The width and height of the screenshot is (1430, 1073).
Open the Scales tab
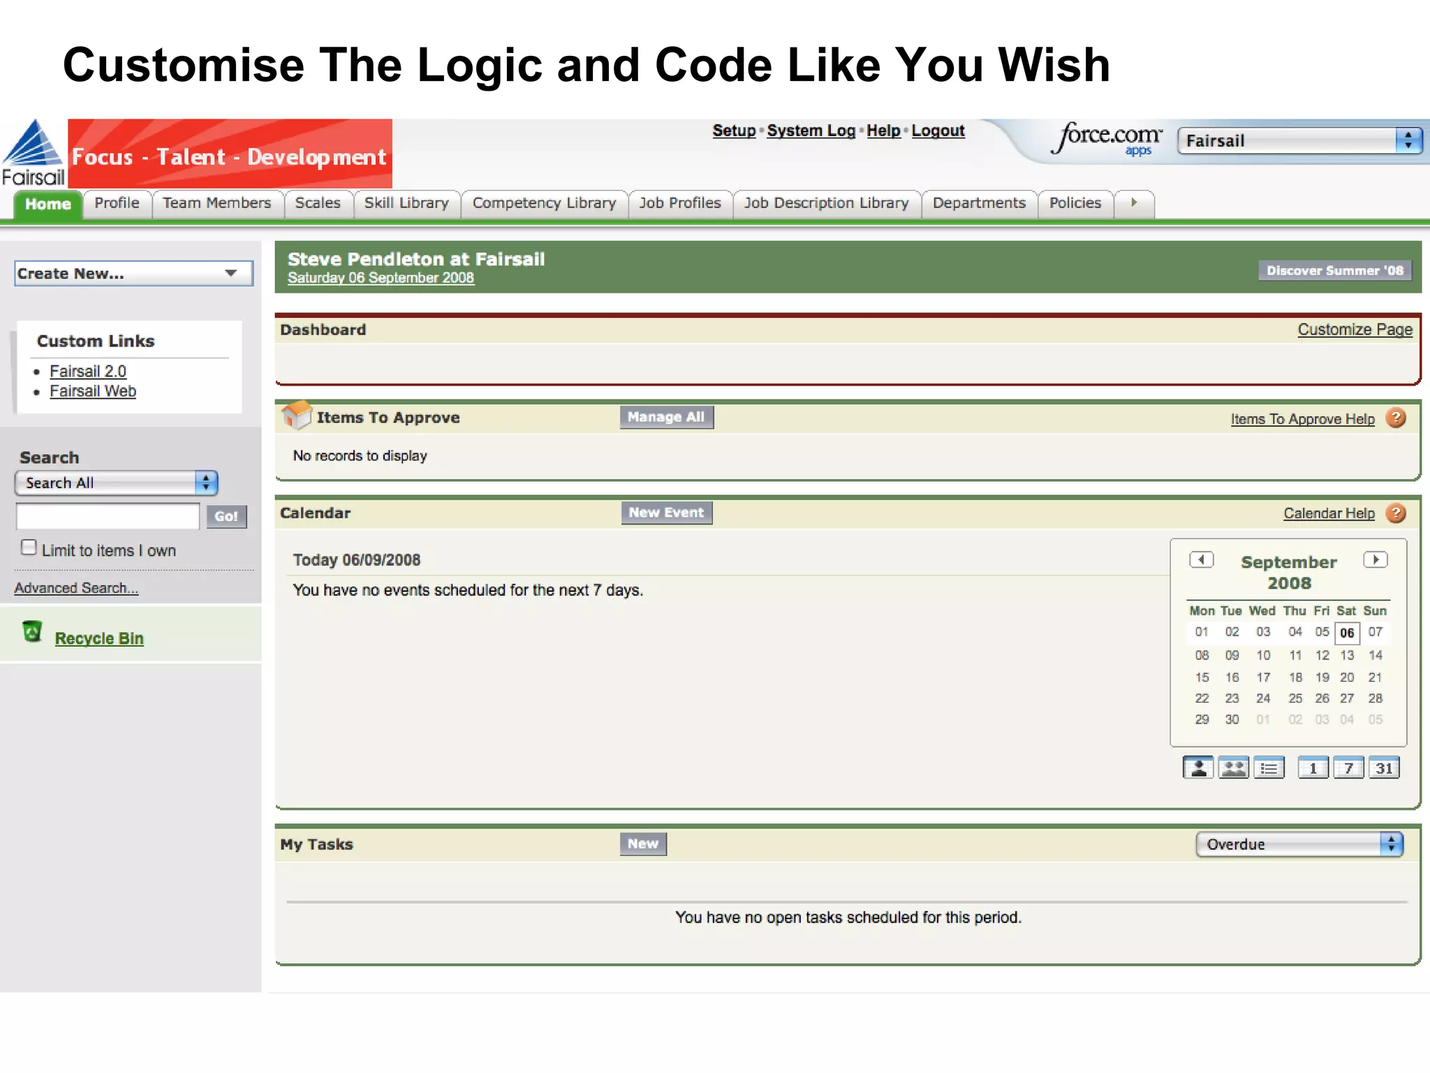(x=318, y=203)
